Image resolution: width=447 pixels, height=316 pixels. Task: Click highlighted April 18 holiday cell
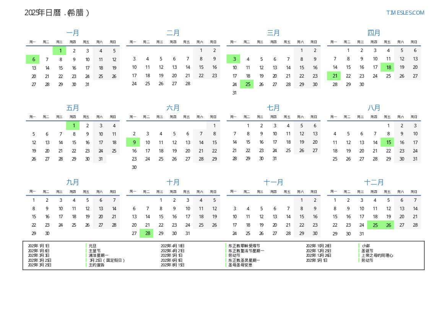tap(387, 67)
